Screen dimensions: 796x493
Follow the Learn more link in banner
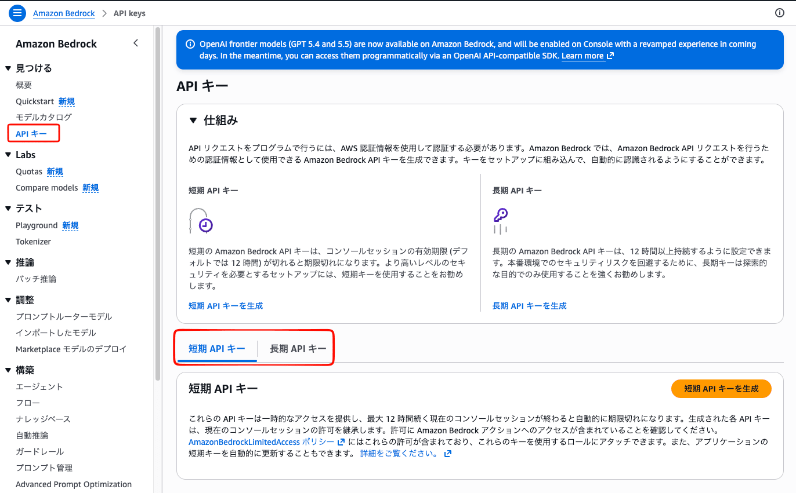click(x=582, y=56)
